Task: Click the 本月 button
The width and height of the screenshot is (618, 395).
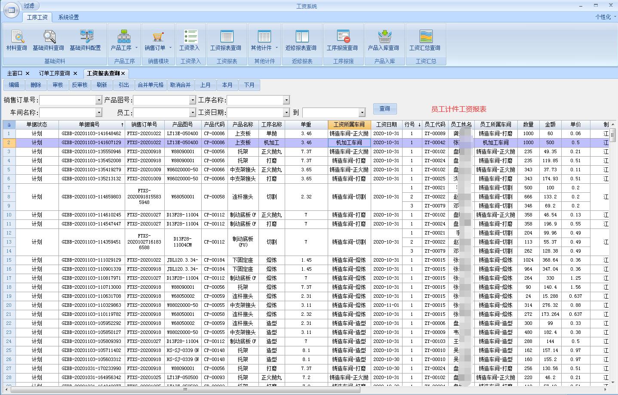Action: [x=228, y=85]
